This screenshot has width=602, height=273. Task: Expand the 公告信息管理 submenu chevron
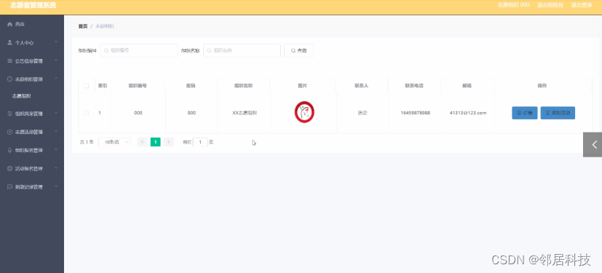coord(56,60)
